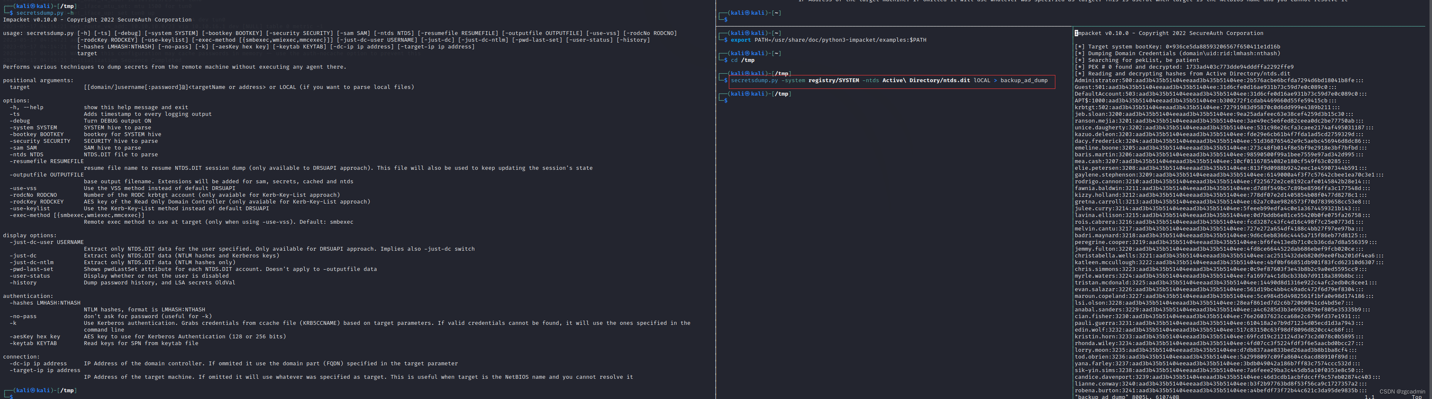Click the 'PEK # 0 found and decrypted' line
The image size is (1432, 399).
pyautogui.click(x=1183, y=67)
